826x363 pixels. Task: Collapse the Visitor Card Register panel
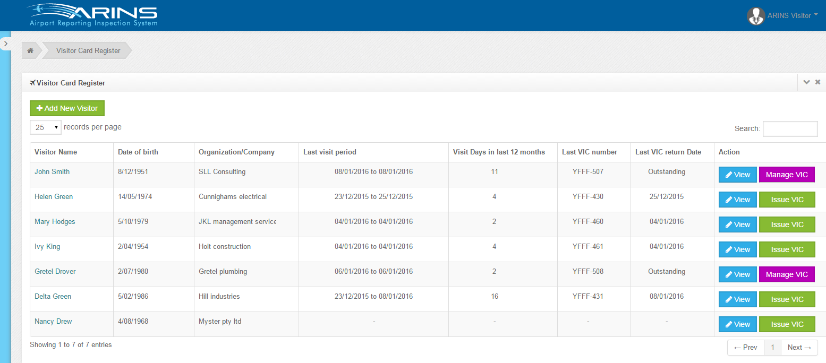tap(806, 82)
